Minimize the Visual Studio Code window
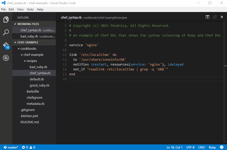The height and width of the screenshot is (150, 227). (x=198, y=3)
